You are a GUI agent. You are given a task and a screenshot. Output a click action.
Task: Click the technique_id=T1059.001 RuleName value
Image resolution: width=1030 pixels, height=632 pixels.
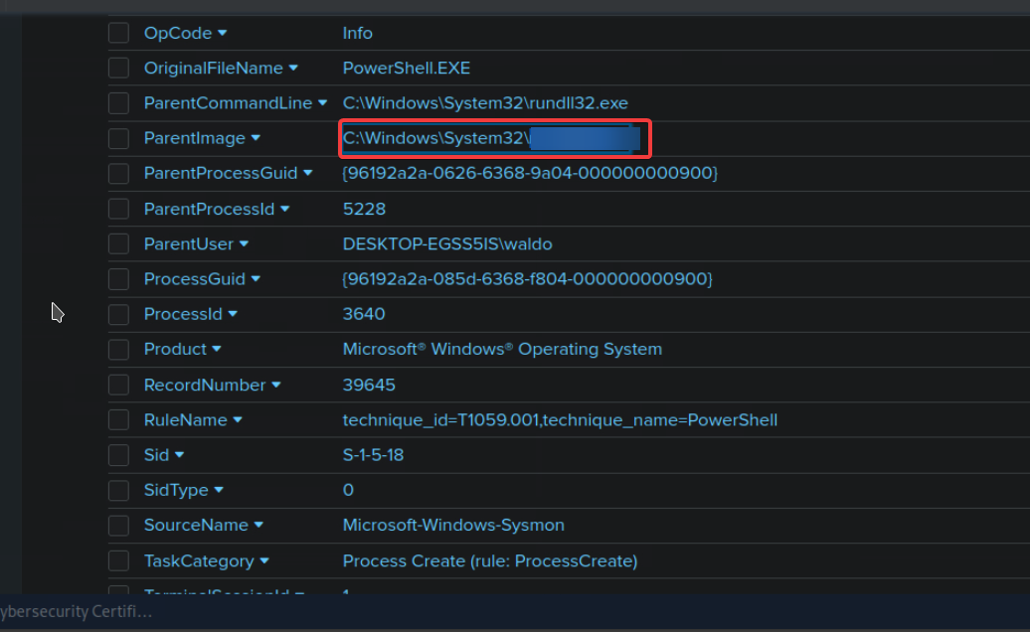(560, 420)
